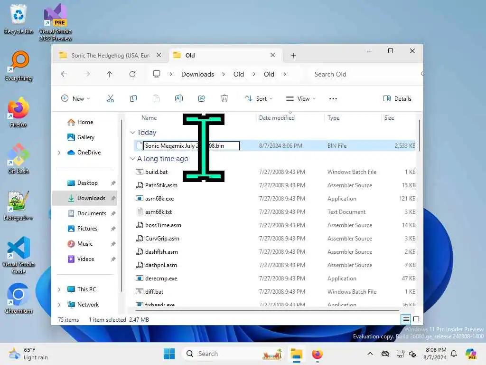486x365 pixels.
Task: Select the Git Bash desktop icon
Action: click(19, 159)
